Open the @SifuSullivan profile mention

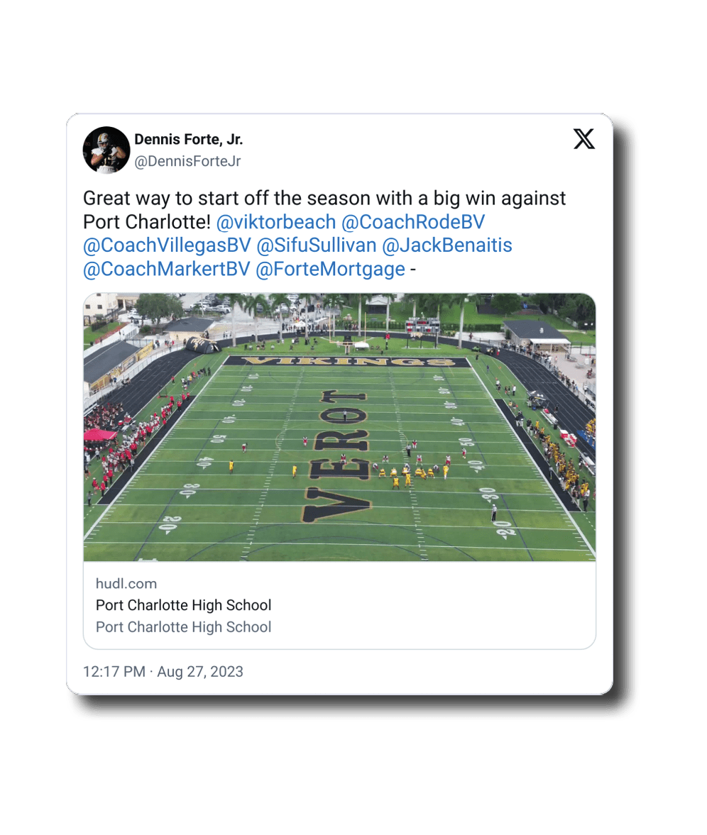[x=316, y=245]
